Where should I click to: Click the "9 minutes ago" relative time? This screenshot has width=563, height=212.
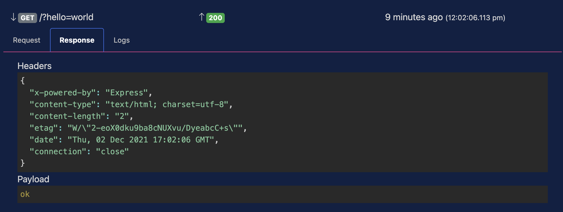(414, 17)
